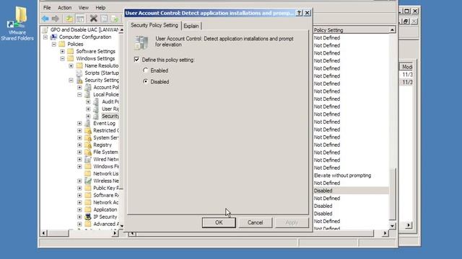
Task: Click the dialog's help question mark button
Action: coord(299,13)
